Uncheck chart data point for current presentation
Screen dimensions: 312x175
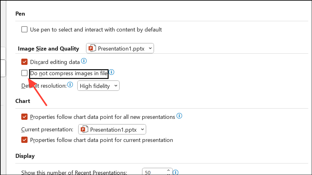pos(24,140)
